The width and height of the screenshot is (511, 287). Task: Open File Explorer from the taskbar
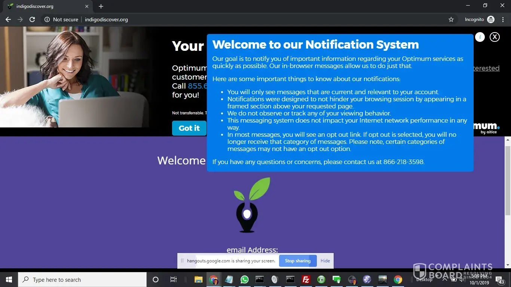coord(198,280)
